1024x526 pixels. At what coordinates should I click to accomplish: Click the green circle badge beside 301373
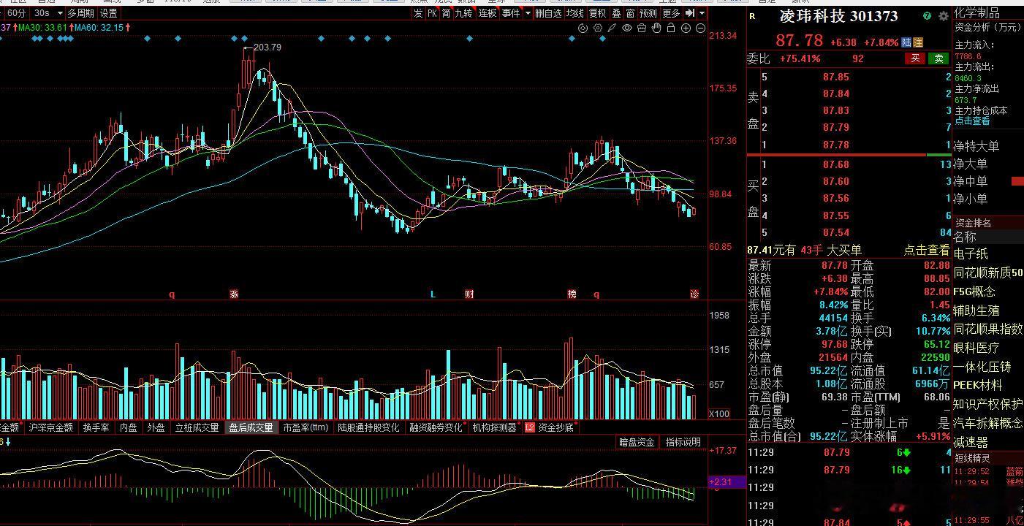[x=927, y=15]
